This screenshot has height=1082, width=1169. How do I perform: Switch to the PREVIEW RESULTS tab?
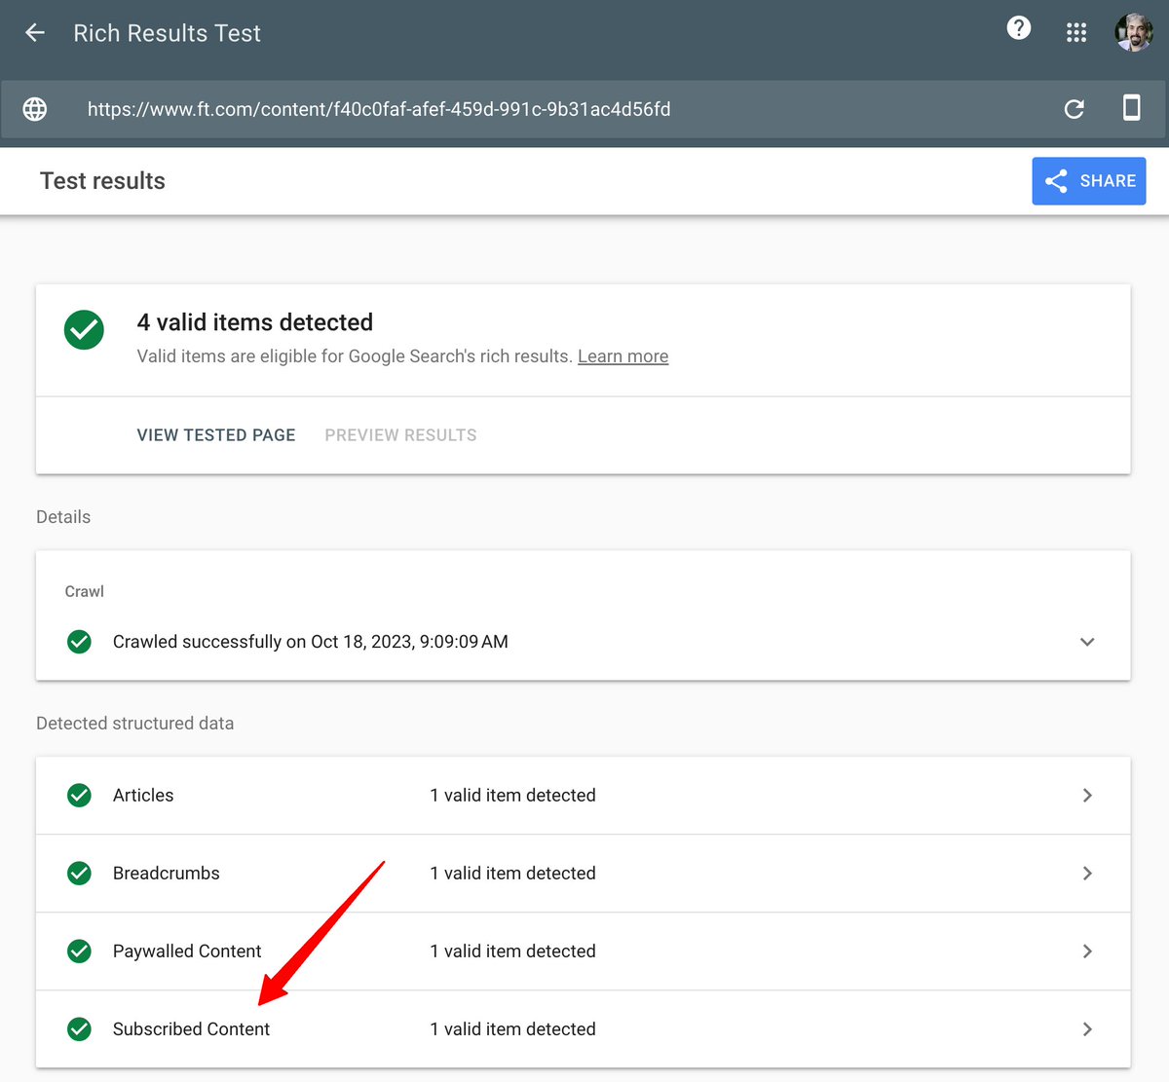pos(399,434)
